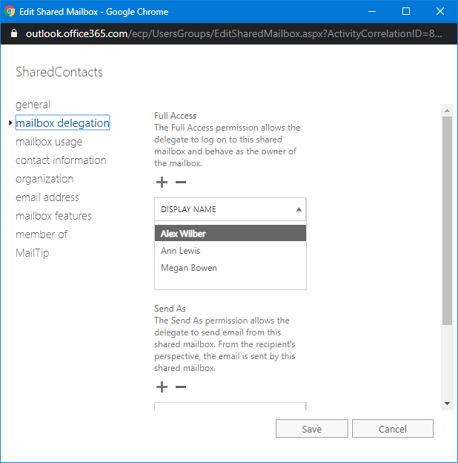Viewport: 458px width, 463px height.
Task: Save the shared mailbox changes
Action: pos(312,428)
